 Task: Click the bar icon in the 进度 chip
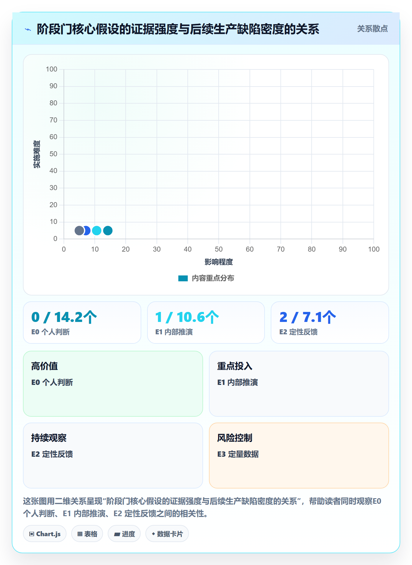tap(117, 534)
